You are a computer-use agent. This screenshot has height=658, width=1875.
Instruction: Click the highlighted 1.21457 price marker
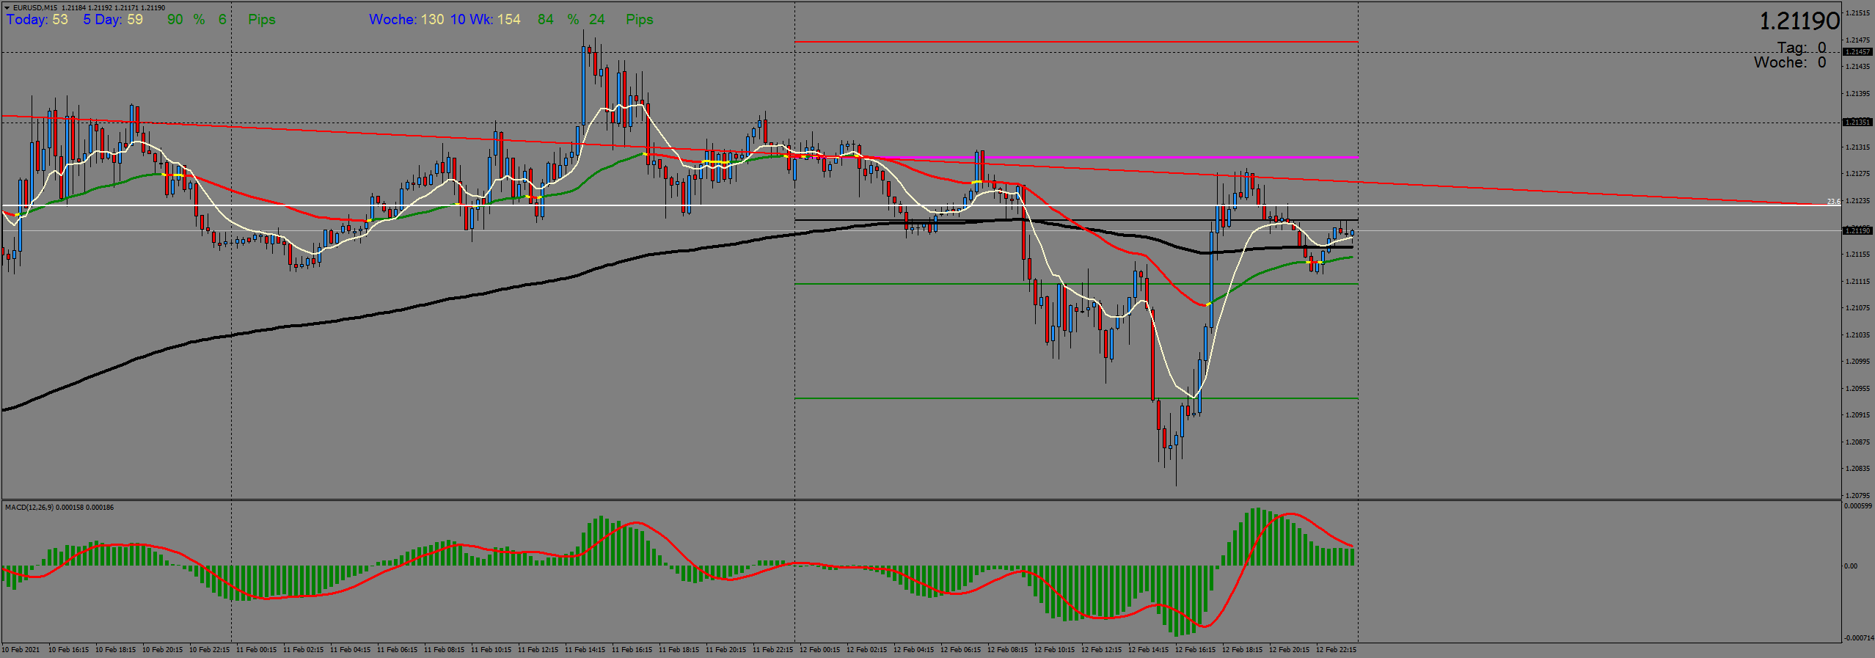1858,52
